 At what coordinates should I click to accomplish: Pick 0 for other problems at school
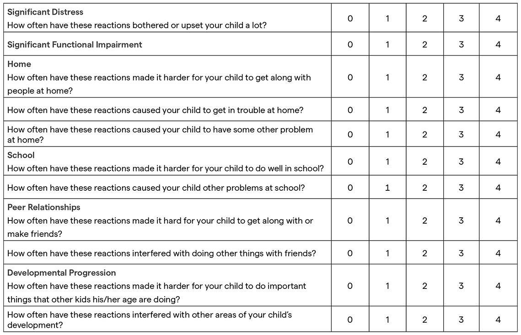point(350,188)
